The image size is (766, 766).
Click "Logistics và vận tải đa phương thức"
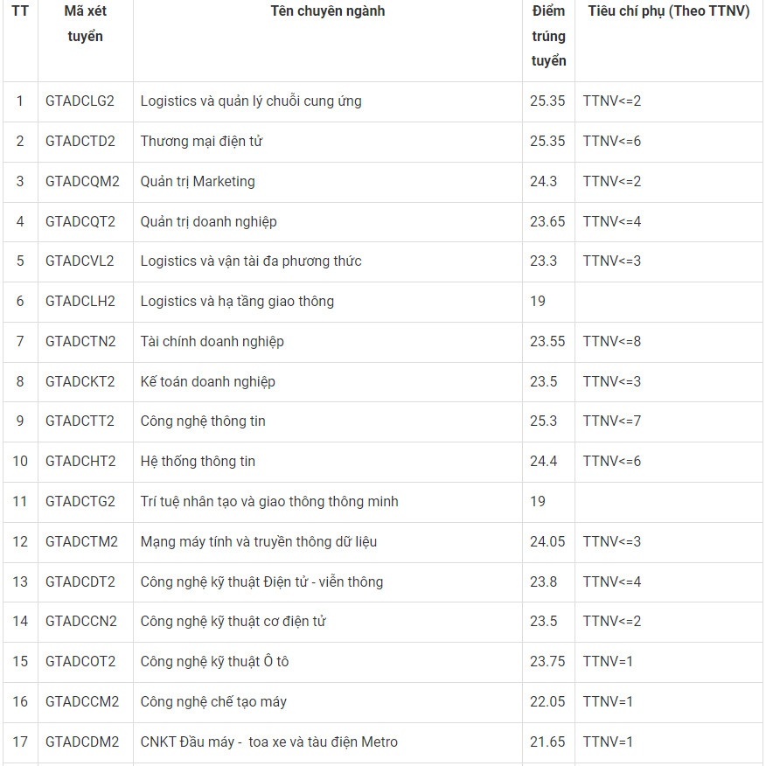coord(251,261)
